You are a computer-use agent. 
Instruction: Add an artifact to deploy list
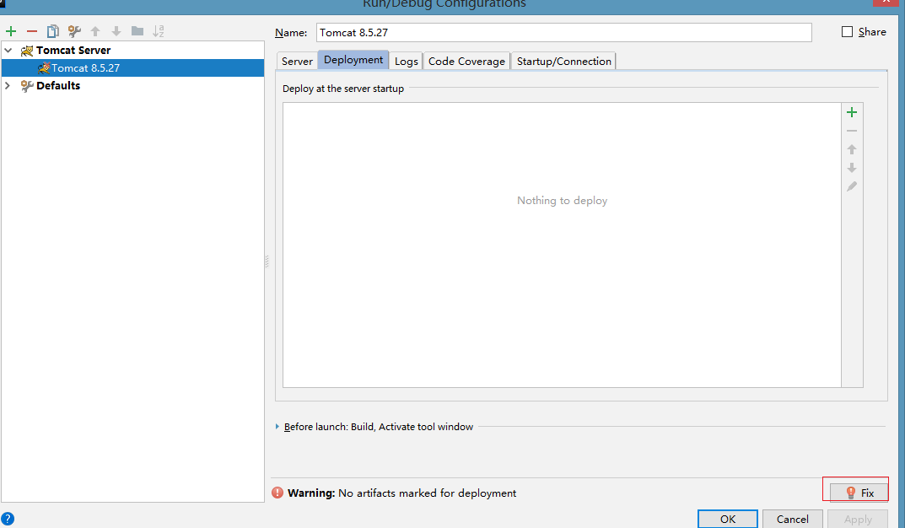852,112
